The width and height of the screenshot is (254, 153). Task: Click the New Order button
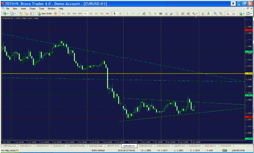(45, 14)
